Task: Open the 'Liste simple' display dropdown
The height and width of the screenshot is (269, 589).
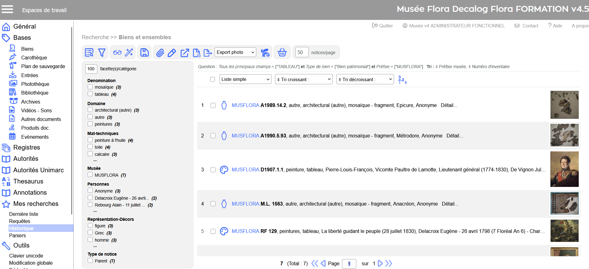Action: pyautogui.click(x=245, y=79)
